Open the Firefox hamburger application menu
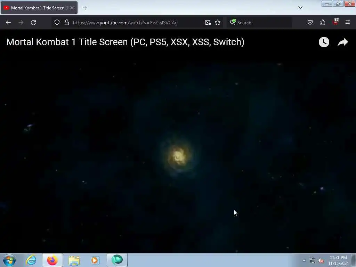356x267 pixels. point(348,22)
